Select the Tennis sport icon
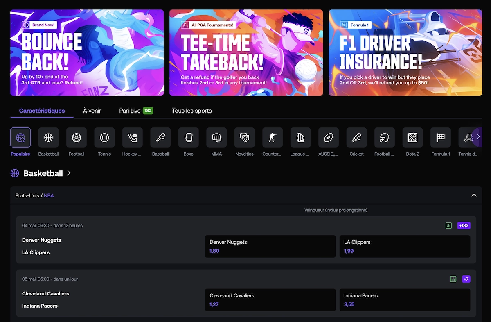This screenshot has width=491, height=322. 104,138
